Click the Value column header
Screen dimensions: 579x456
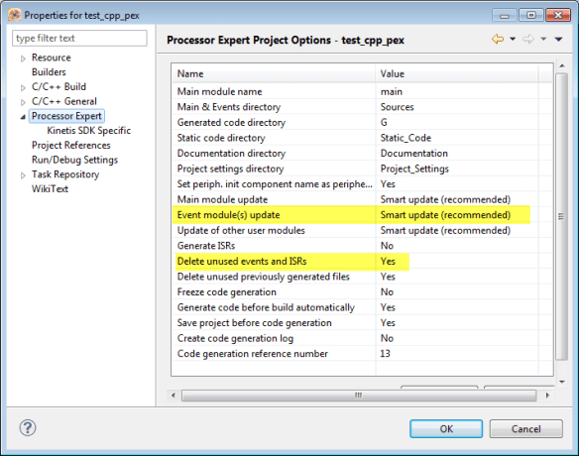tap(457, 73)
